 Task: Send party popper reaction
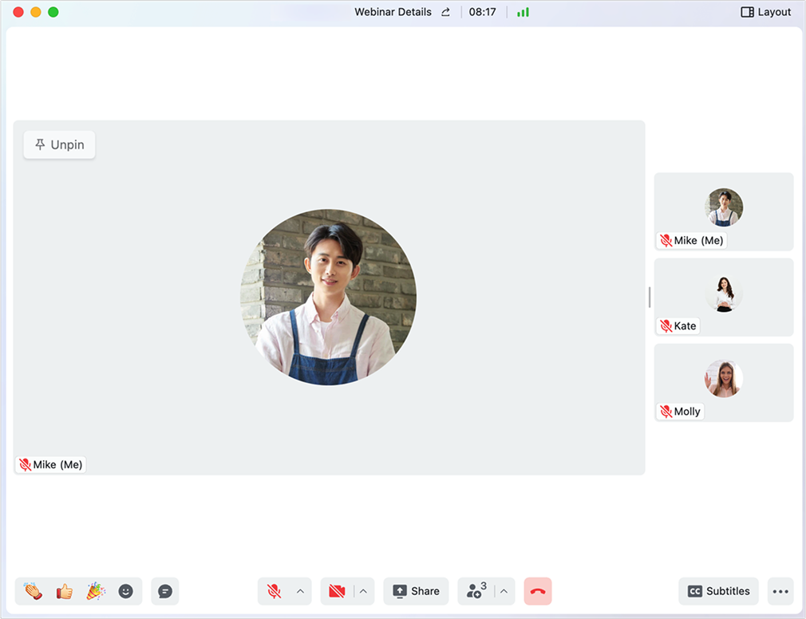[96, 591]
